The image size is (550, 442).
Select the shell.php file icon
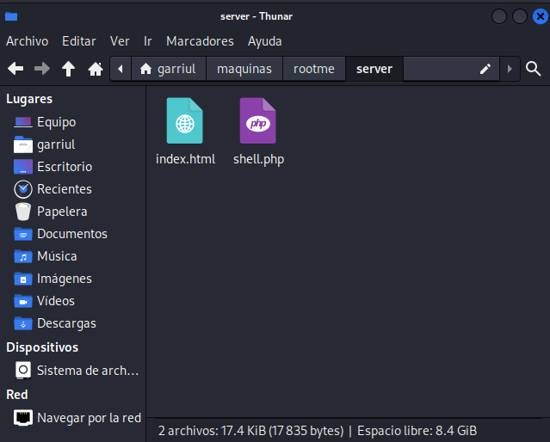pos(258,120)
